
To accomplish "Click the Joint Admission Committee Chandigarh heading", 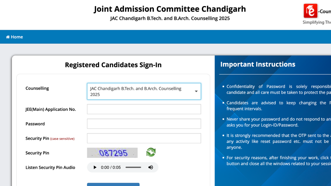I will (x=170, y=9).
